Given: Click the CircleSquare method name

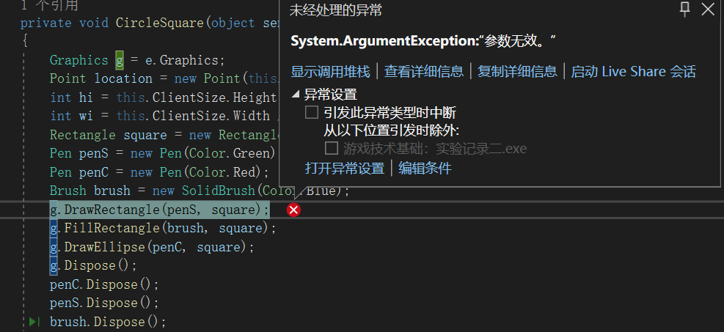Looking at the screenshot, I should (159, 23).
